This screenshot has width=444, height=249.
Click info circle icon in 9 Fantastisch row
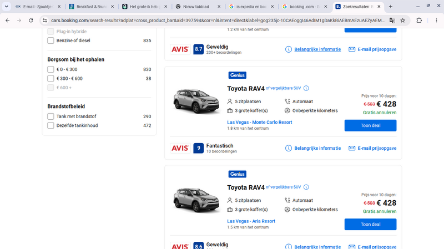click(x=288, y=148)
